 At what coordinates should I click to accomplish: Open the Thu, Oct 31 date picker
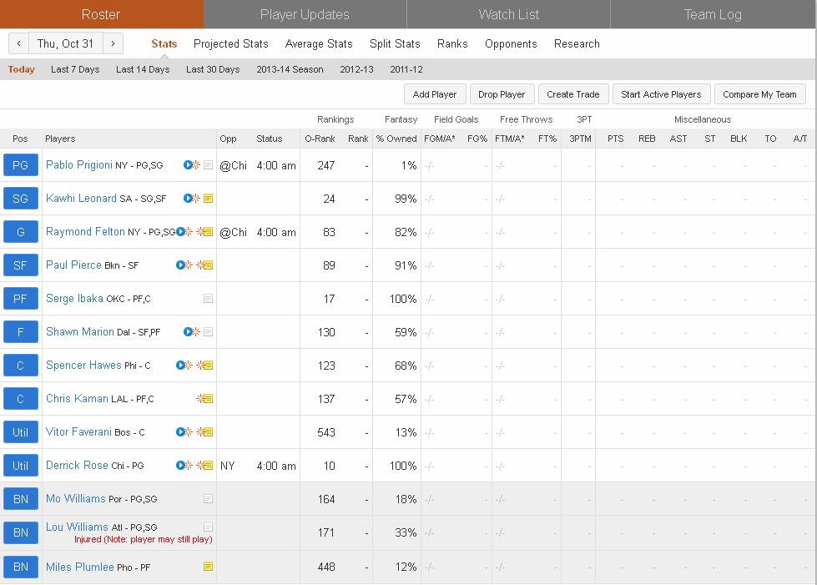tap(66, 43)
